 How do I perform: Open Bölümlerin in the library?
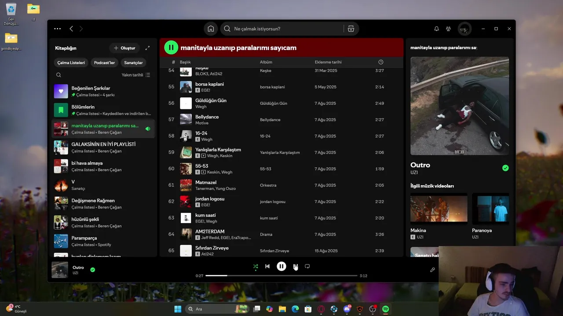103,110
